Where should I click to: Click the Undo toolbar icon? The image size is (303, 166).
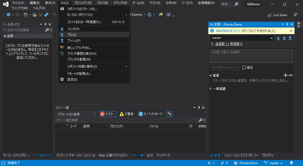(x=54, y=15)
